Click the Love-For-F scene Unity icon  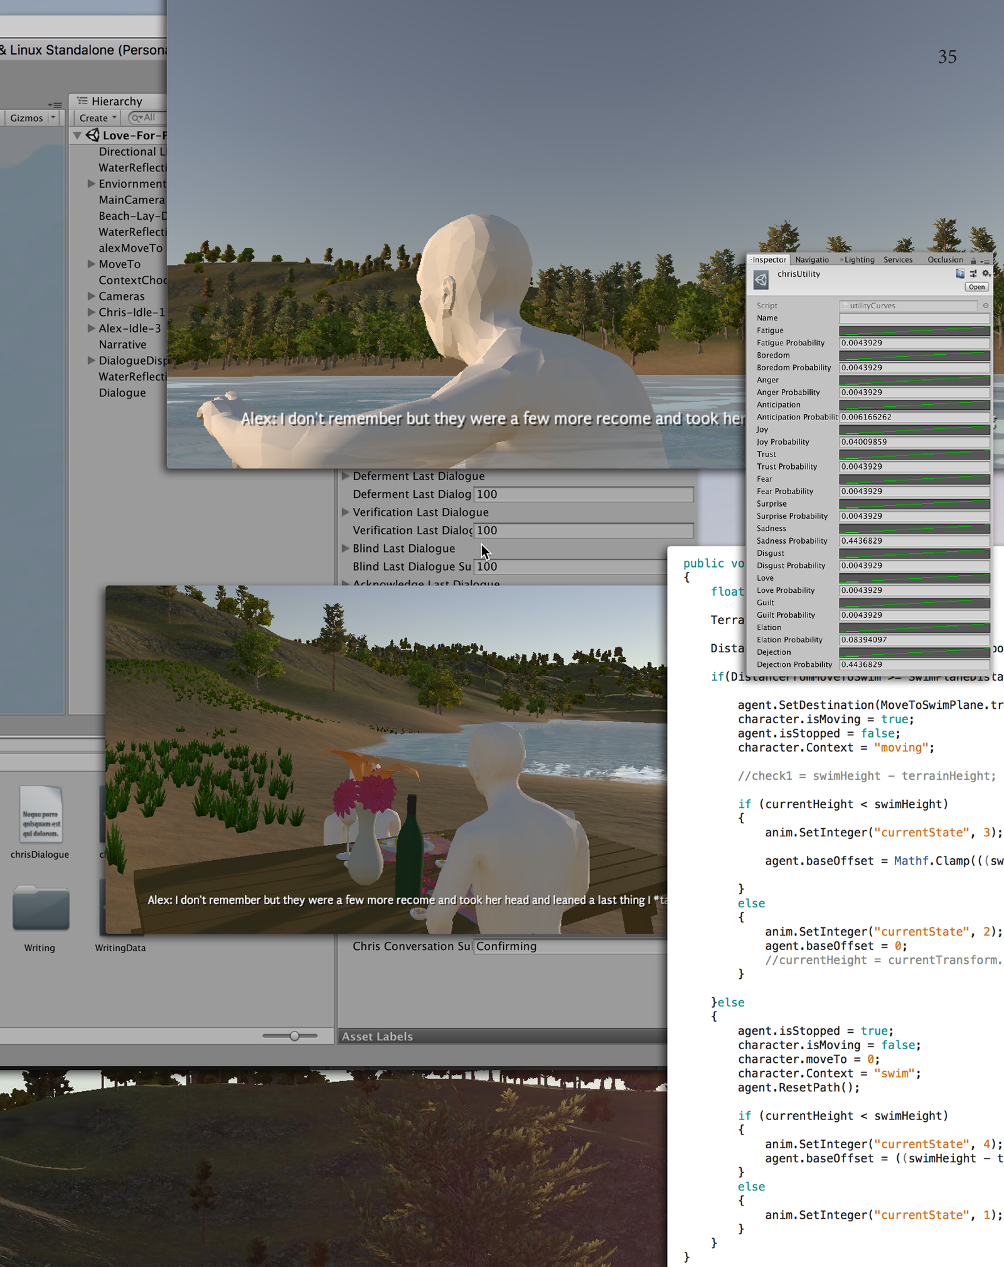point(93,135)
